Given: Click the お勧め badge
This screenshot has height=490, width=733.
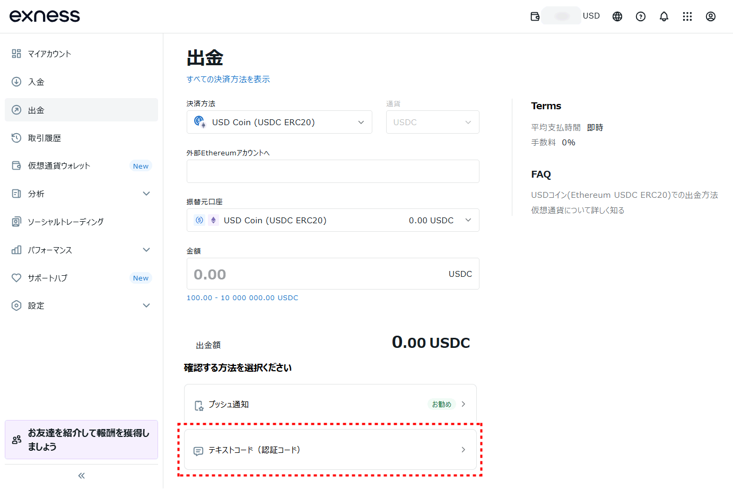Looking at the screenshot, I should (441, 404).
